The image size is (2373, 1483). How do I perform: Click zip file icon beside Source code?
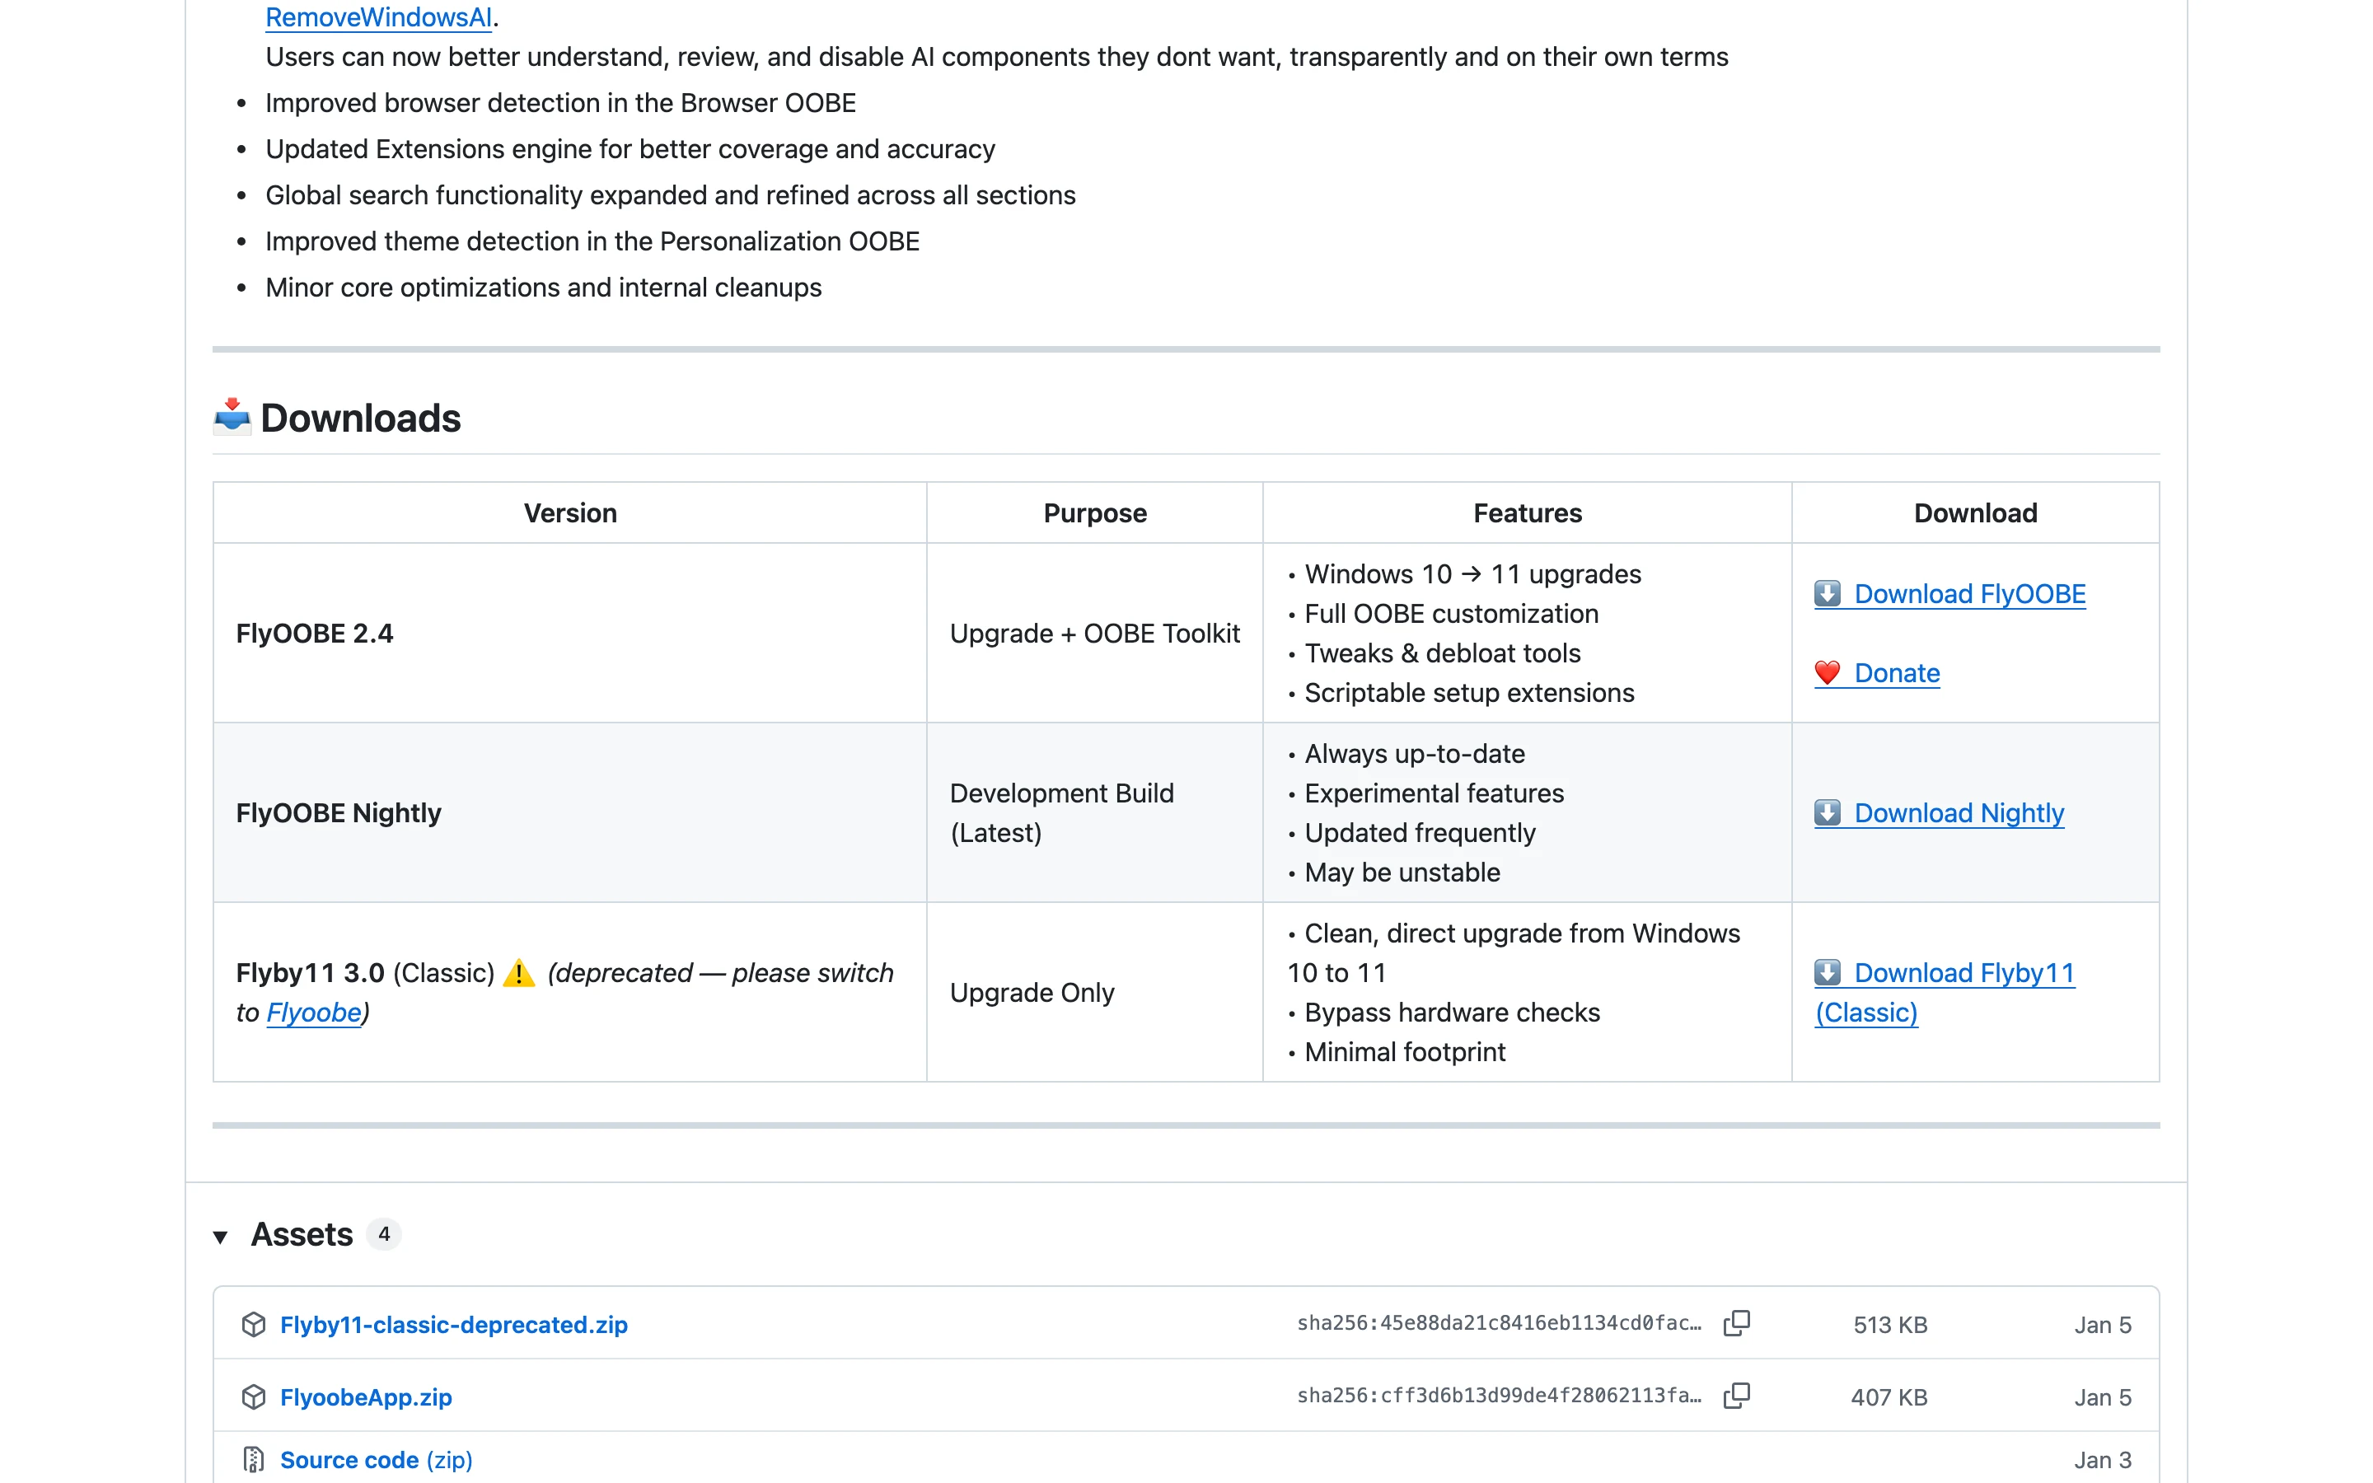pos(253,1459)
